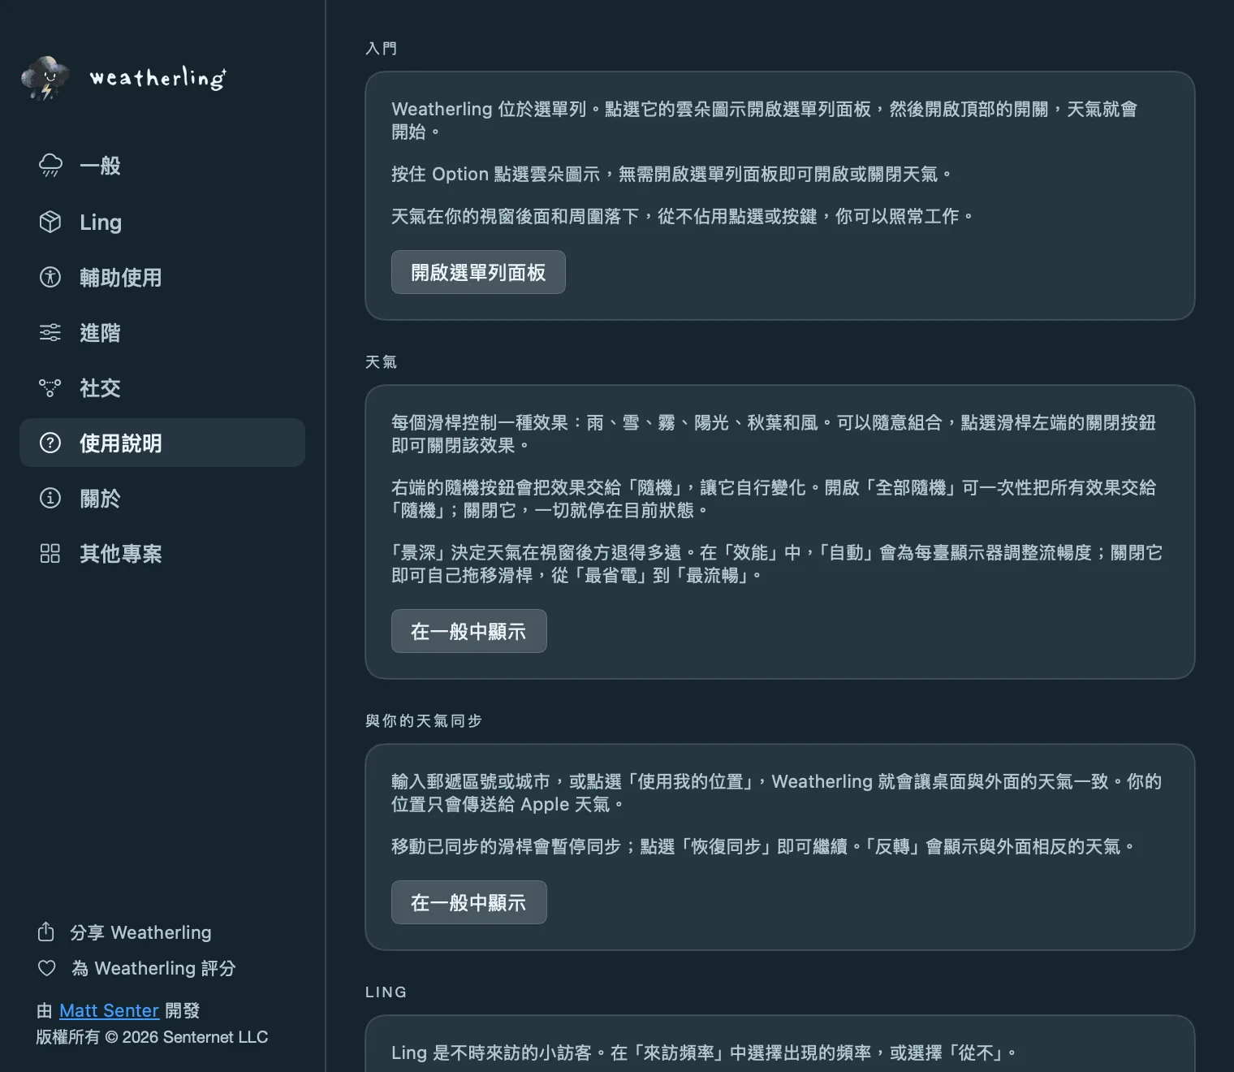Click the paragraph starting 天氣在你的視窗後面
Image resolution: width=1234 pixels, height=1072 pixels.
pyautogui.click(x=682, y=216)
